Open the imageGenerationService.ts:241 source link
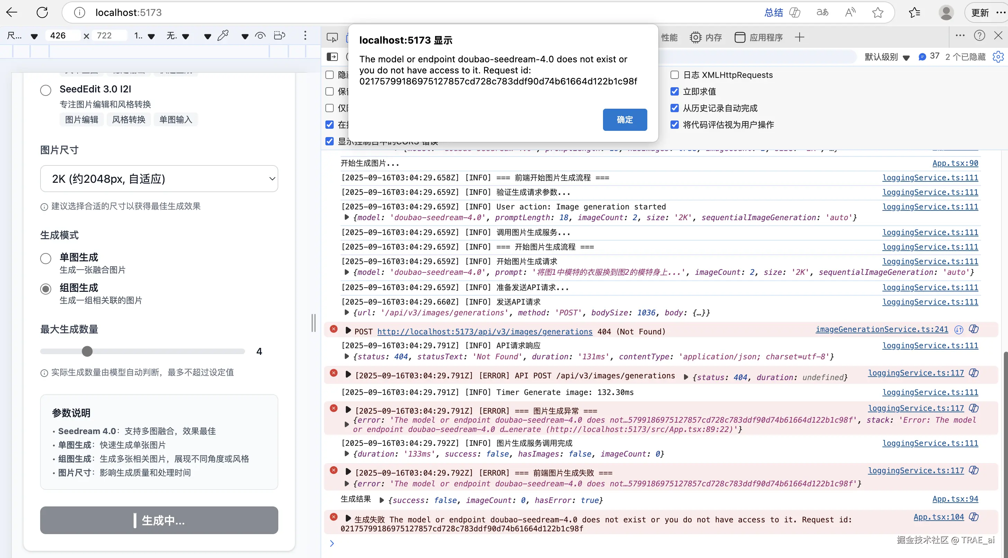 (x=882, y=330)
